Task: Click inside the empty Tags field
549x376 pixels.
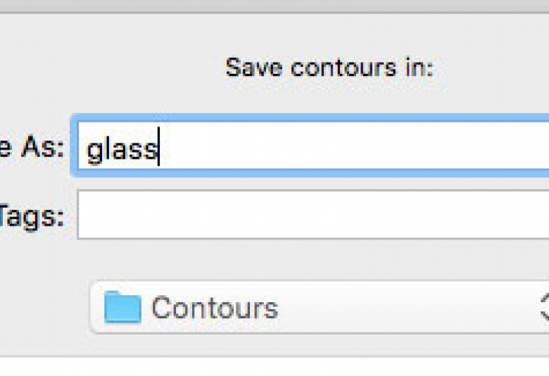Action: (313, 215)
